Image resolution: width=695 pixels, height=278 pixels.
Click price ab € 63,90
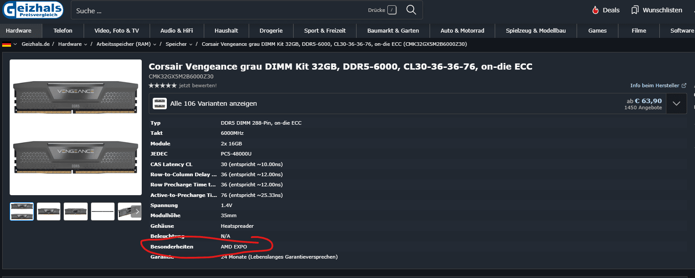(644, 101)
